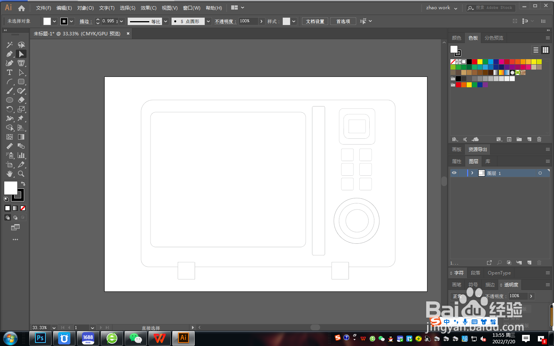Select the Rounded Rectangle tool

(x=21, y=82)
